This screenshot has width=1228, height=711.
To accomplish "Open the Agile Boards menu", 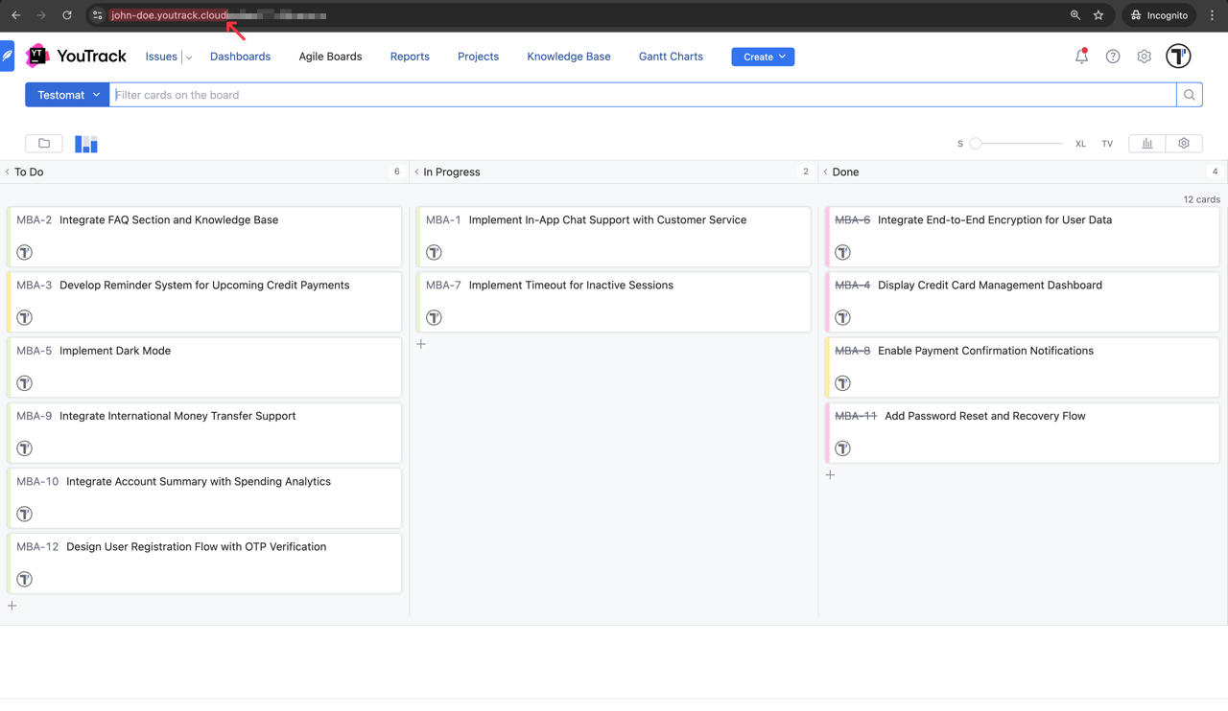I will click(330, 57).
